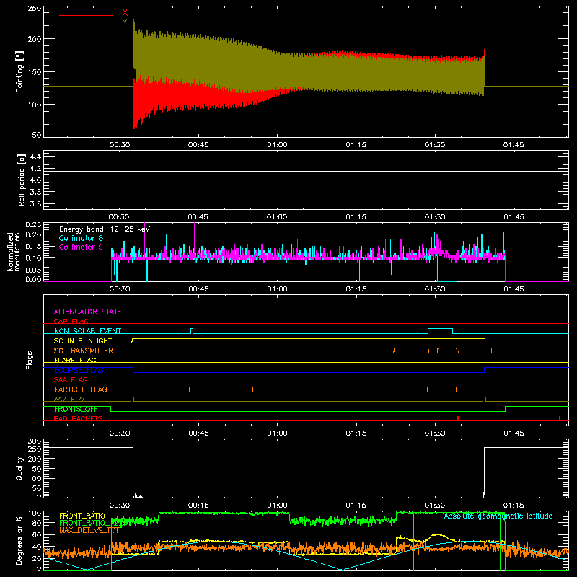Click the short NON_SOLAR_EVENT pulse near 00:44
This screenshot has height=577, width=577.
click(x=192, y=331)
